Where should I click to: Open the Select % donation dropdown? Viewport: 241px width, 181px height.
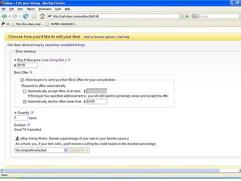tap(79, 150)
